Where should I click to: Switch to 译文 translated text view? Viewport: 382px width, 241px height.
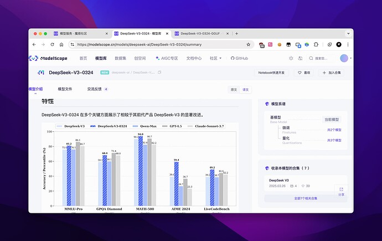point(246,90)
